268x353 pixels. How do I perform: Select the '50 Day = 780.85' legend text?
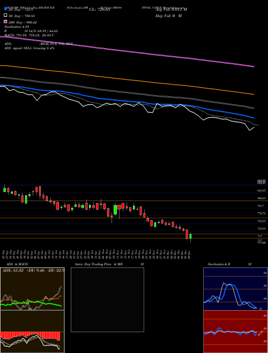21,16
